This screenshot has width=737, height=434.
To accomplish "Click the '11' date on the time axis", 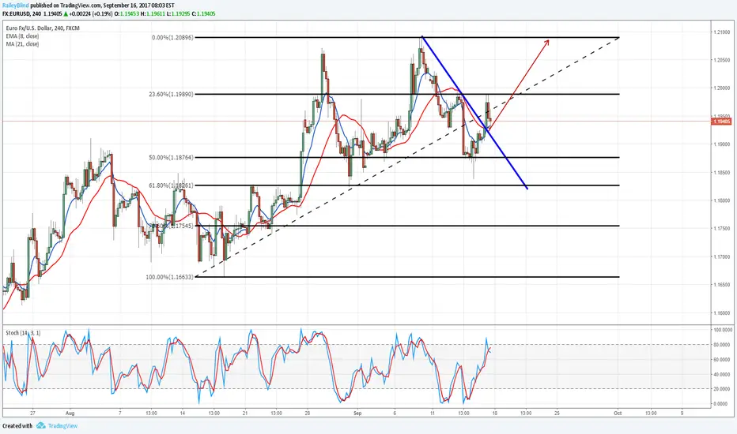I will [433, 413].
